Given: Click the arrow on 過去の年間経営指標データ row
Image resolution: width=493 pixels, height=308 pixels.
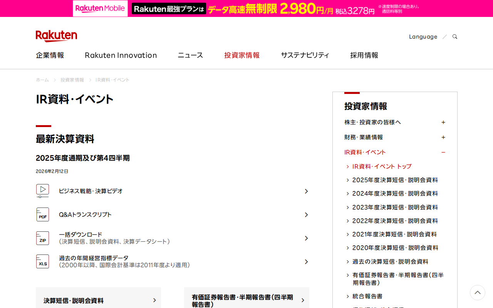Looking at the screenshot, I should [306, 262].
